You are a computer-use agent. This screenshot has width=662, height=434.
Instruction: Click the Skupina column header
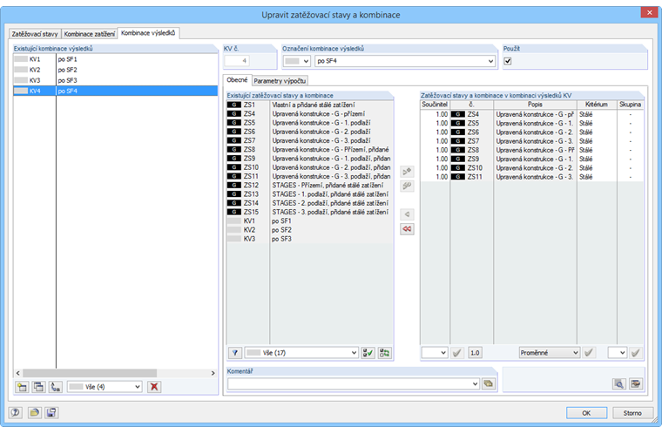(630, 105)
